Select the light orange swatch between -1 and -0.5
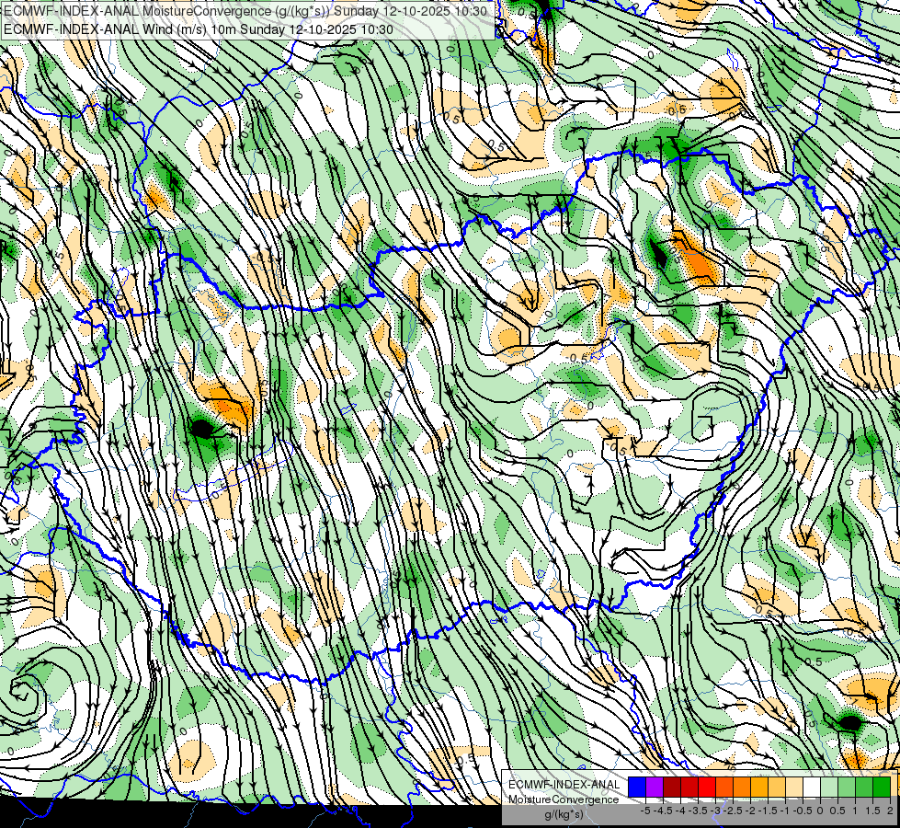The image size is (900, 828). (x=777, y=788)
